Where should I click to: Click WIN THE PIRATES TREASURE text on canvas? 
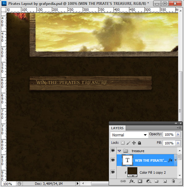(72, 82)
